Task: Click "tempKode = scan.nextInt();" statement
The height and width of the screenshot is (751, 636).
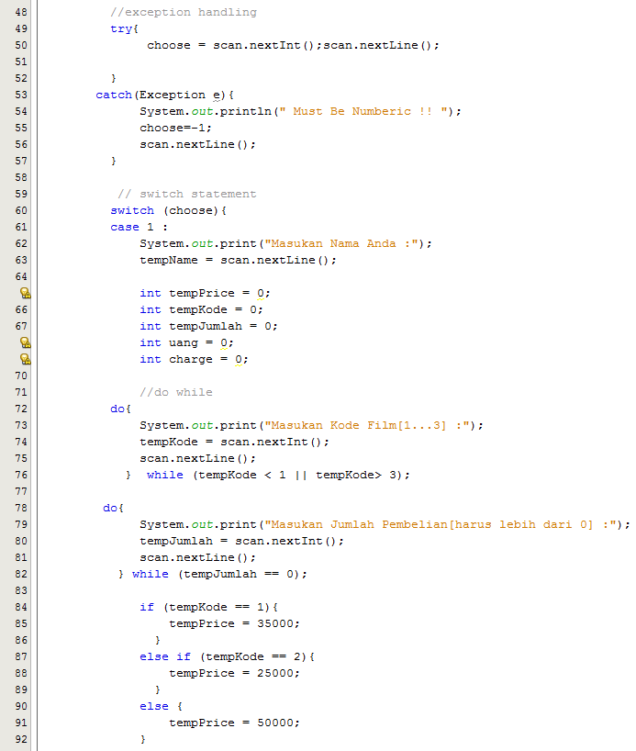Action: [234, 443]
